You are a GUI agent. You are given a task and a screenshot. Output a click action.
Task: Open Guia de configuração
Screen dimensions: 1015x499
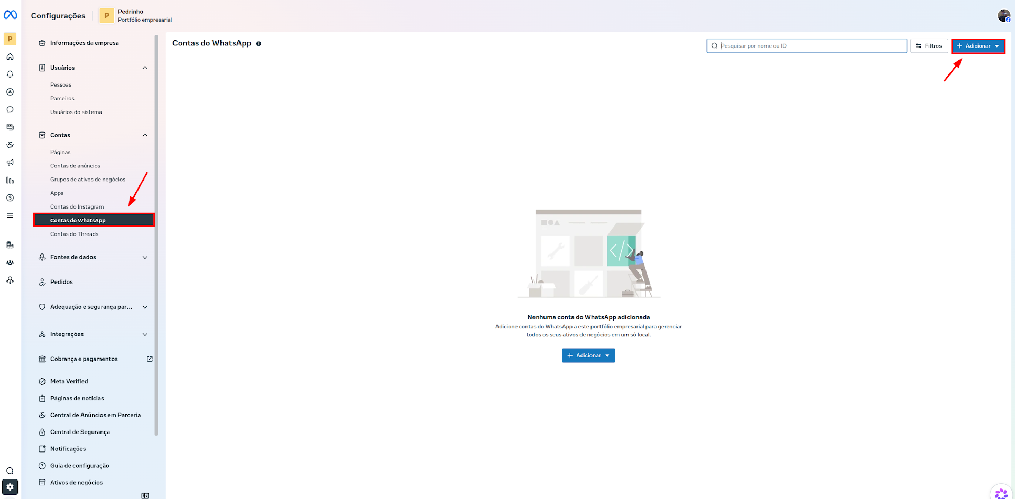(79, 466)
